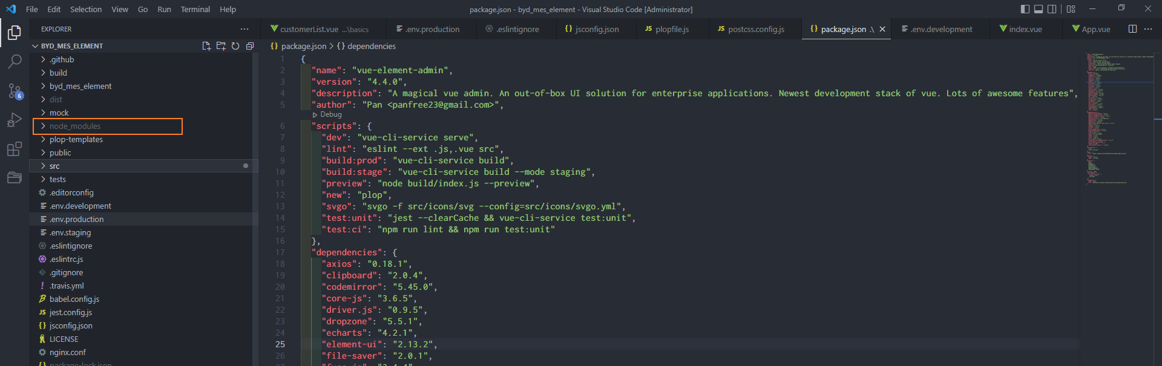Open the Search view in activity bar
This screenshot has height=366, width=1162.
(x=15, y=61)
